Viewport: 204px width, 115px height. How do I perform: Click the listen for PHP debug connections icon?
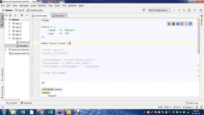pyautogui.click(x=189, y=10)
